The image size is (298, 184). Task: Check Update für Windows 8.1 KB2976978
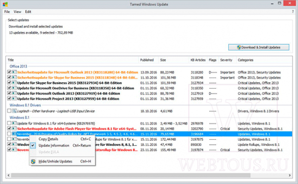[9, 123]
